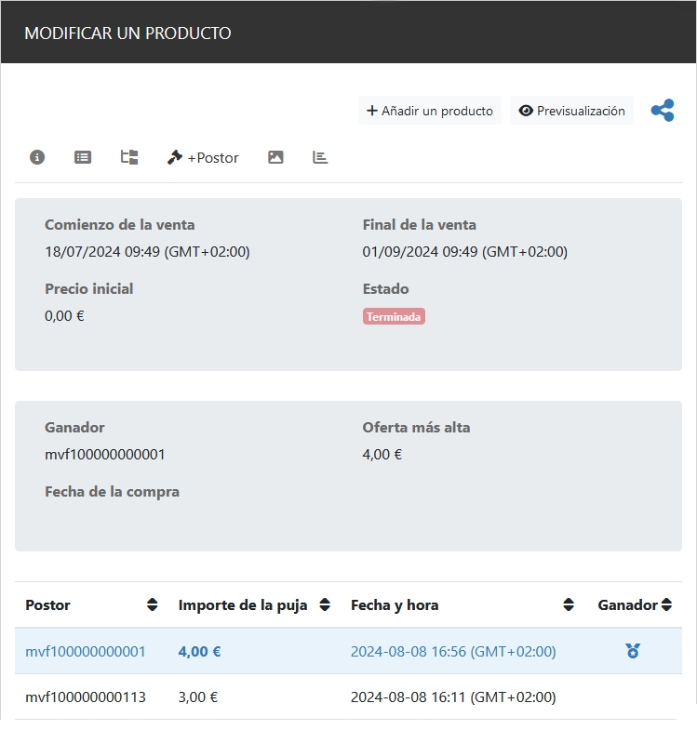Click the winner medal icon

pyautogui.click(x=633, y=651)
